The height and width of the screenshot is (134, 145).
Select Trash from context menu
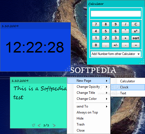(89, 124)
